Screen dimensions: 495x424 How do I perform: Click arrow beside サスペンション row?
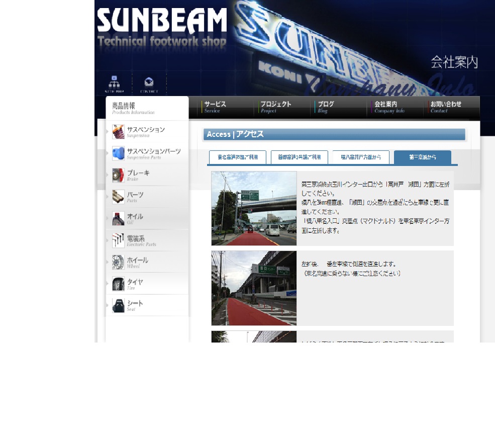tap(108, 131)
